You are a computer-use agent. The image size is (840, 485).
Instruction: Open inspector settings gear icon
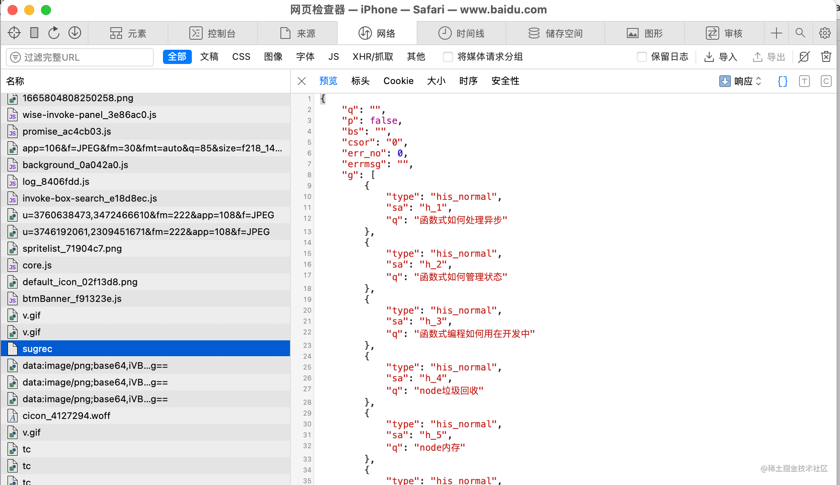coord(825,33)
